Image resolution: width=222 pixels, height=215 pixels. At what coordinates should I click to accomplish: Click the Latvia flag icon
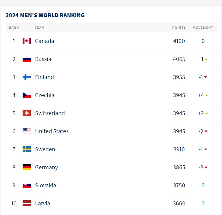pos(27,204)
